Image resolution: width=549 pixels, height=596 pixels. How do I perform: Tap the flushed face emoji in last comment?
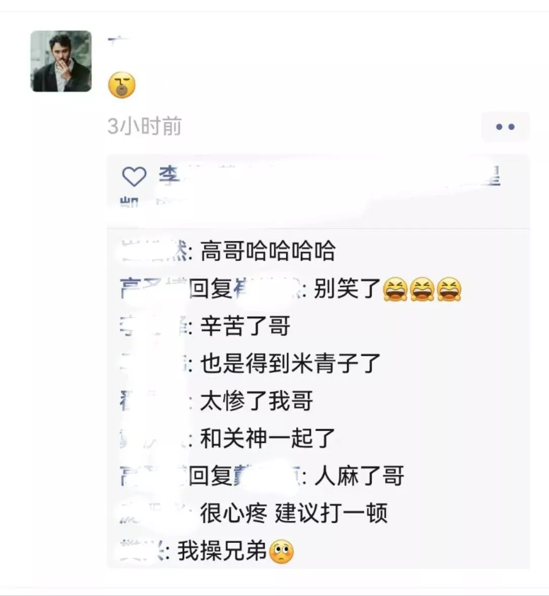282,551
